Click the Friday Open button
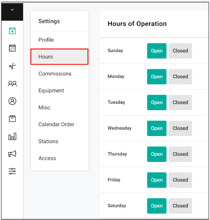The image size is (210, 220). pos(157,180)
